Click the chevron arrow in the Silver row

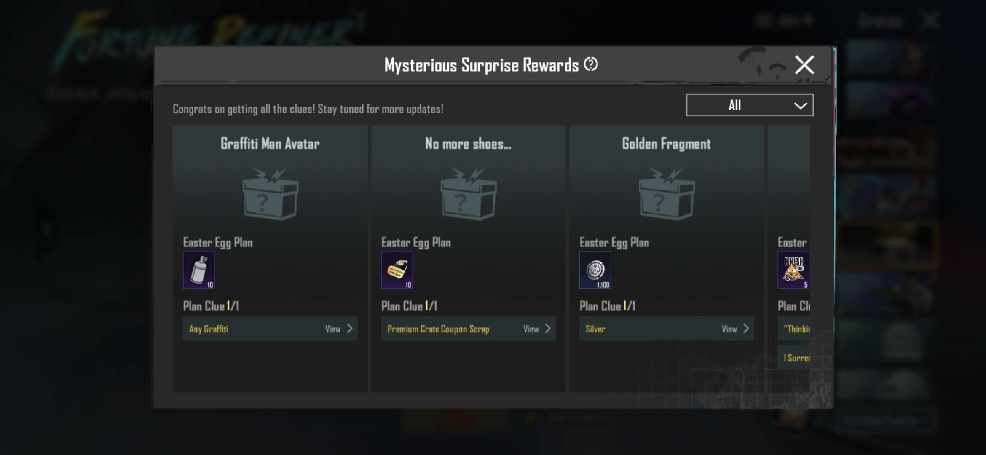point(746,329)
